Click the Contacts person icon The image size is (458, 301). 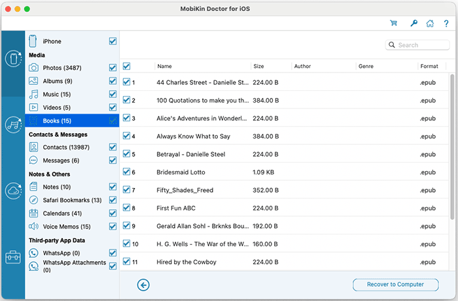(x=33, y=147)
